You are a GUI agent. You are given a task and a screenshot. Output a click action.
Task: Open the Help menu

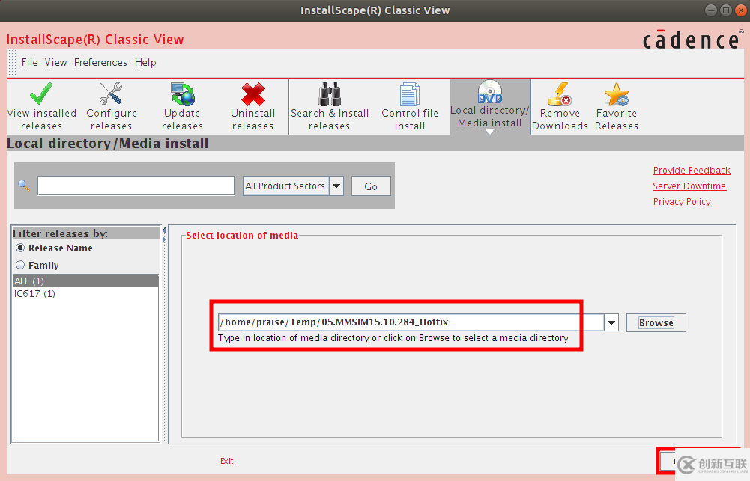click(x=145, y=62)
